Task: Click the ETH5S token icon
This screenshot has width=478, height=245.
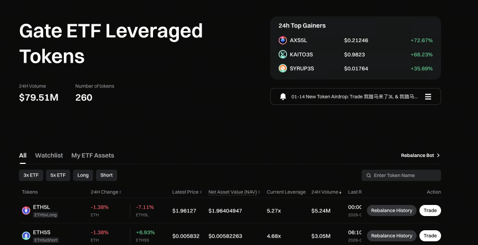Action: [x=26, y=236]
